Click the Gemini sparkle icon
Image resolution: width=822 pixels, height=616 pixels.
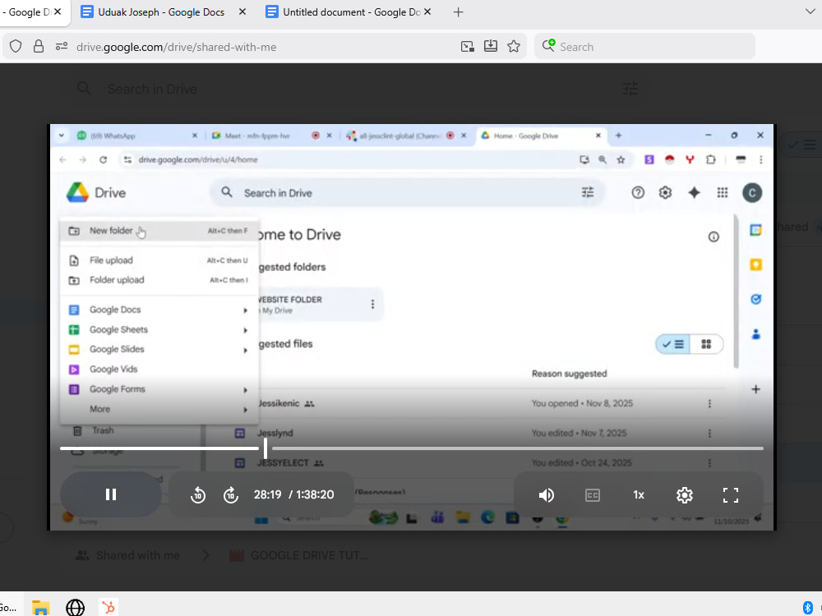694,193
